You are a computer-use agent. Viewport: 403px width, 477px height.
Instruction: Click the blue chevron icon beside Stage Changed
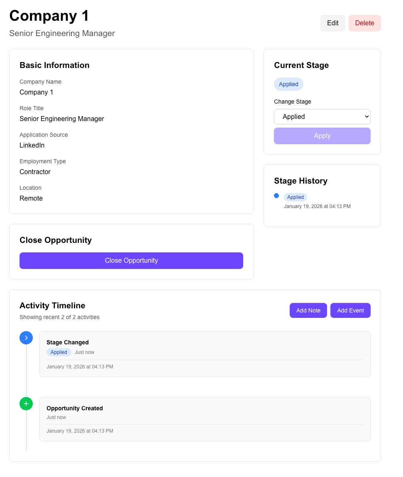click(26, 338)
